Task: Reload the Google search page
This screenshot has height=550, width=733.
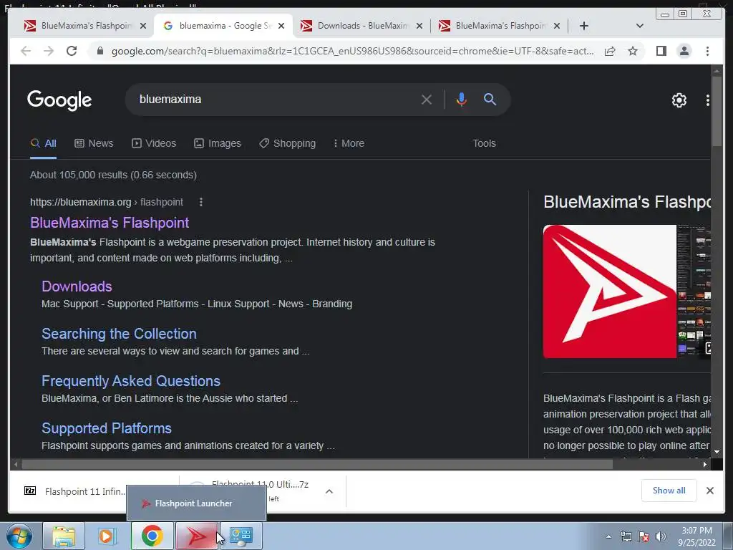Action: [72, 51]
